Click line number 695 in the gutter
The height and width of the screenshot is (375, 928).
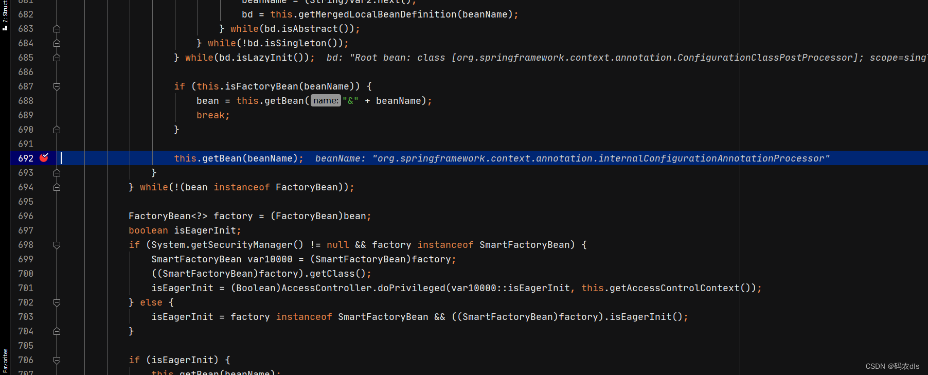pos(26,202)
